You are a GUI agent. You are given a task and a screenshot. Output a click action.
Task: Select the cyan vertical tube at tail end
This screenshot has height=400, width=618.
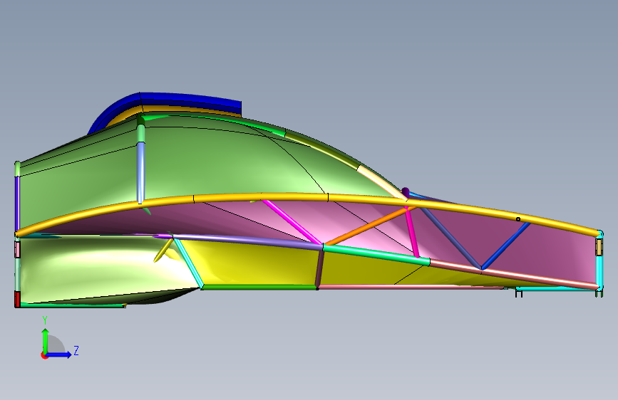click(x=599, y=273)
